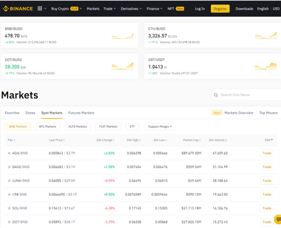281x228 pixels.
Task: Click the C98/BNB pair name
Action: [19, 194]
